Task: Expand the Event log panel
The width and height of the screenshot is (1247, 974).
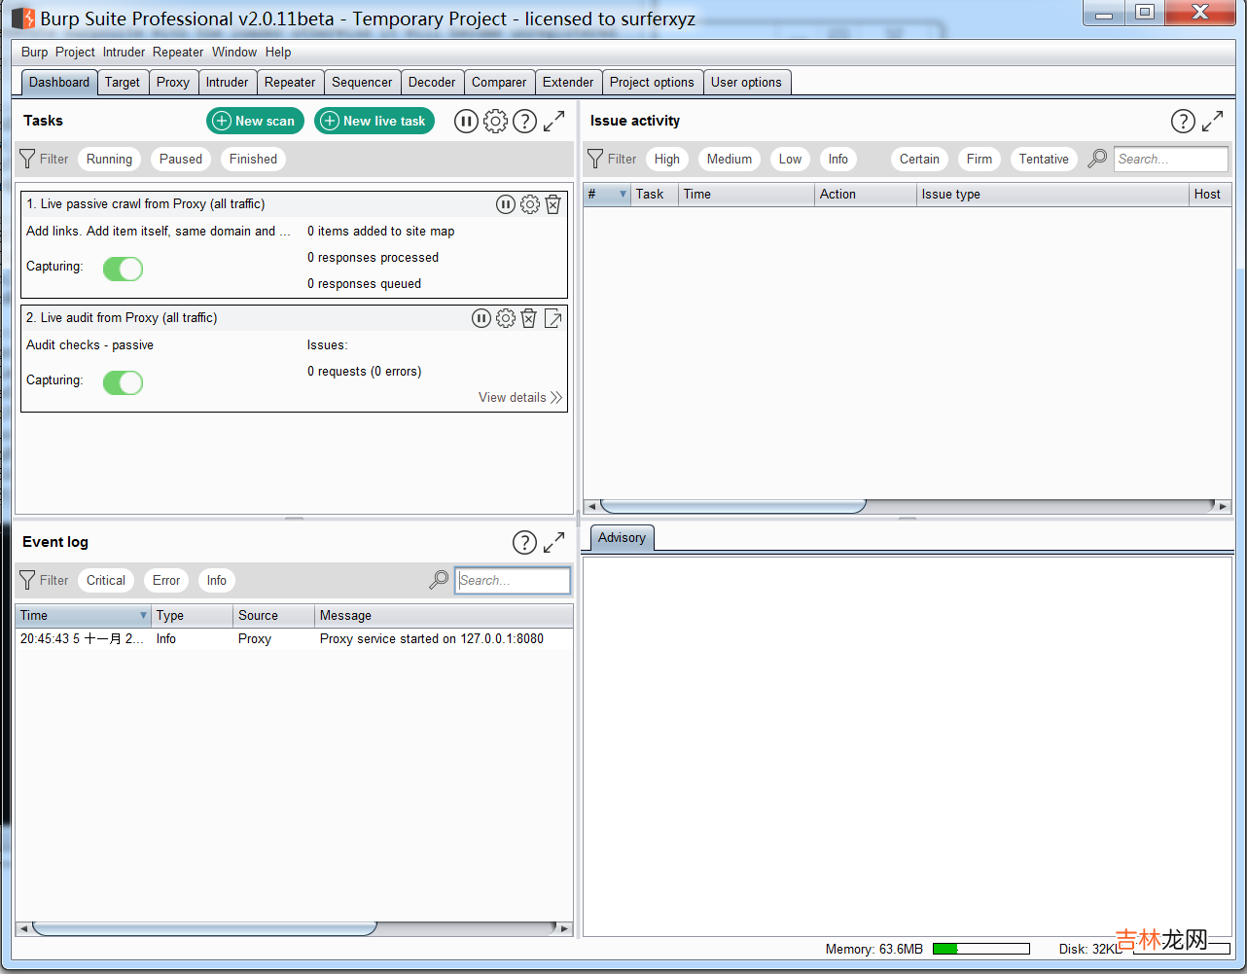Action: [x=553, y=542]
